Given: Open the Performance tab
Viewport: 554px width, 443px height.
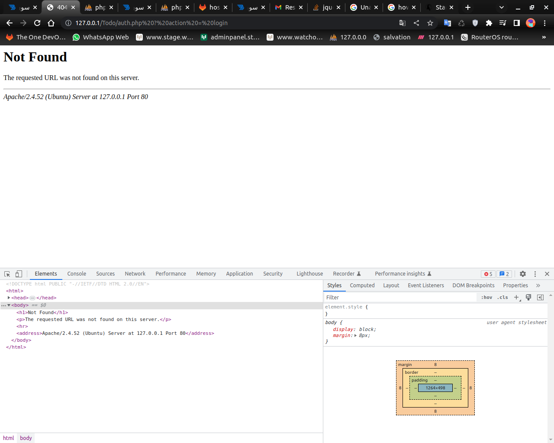Looking at the screenshot, I should pos(171,274).
